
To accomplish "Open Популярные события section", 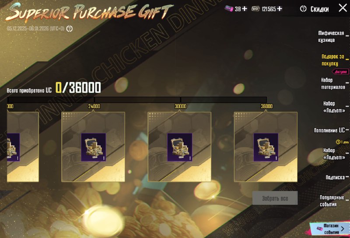I will coord(332,201).
